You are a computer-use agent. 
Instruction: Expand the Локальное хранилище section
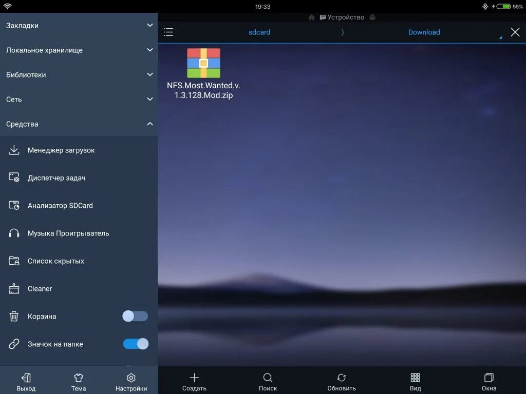click(x=79, y=50)
